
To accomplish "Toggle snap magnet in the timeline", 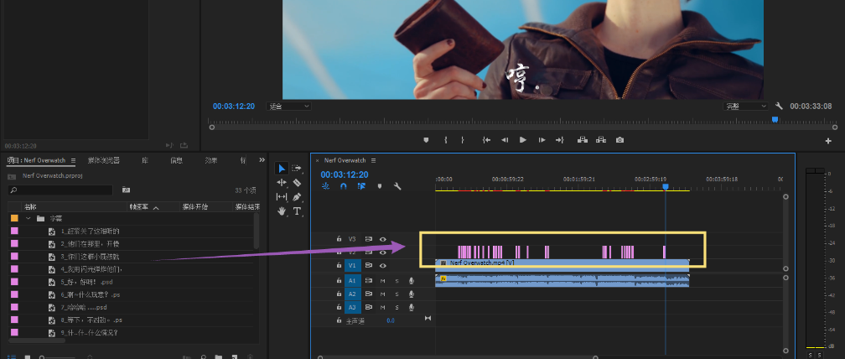I will (343, 186).
